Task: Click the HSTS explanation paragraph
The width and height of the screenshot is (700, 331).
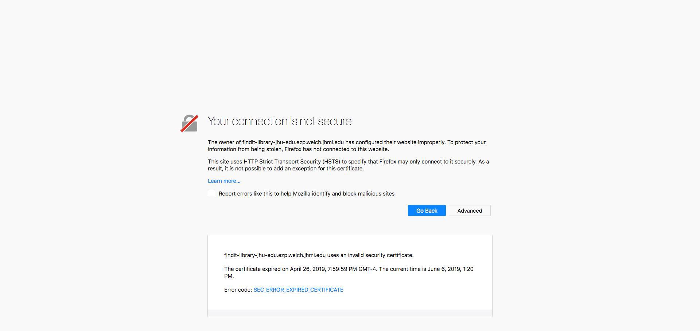Action: [349, 165]
